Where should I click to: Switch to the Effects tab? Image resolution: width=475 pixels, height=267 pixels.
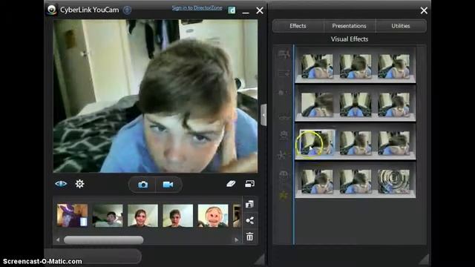point(298,26)
